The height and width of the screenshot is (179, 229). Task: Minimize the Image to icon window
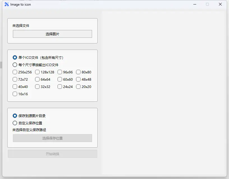tap(194, 4)
